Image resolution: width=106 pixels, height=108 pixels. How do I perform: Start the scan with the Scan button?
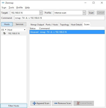pos(91,13)
